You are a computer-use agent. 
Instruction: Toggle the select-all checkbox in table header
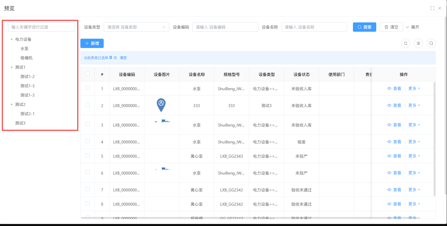88,74
